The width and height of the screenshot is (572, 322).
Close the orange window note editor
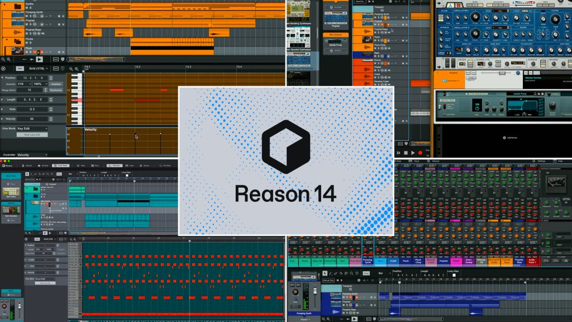[x=3, y=68]
